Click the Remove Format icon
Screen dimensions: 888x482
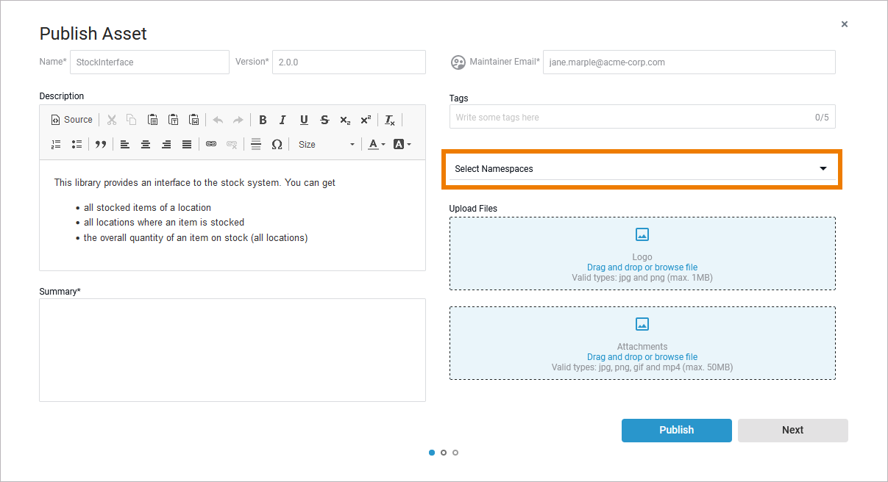[x=390, y=120]
